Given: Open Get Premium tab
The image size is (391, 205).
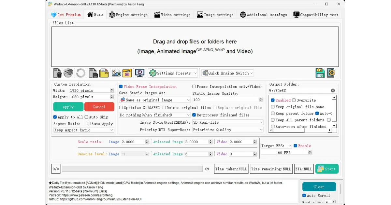Looking at the screenshot, I should tap(65, 15).
